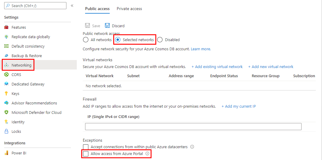
Task: Enable Allow access from Azure Portal checkbox
Action: pos(86,154)
